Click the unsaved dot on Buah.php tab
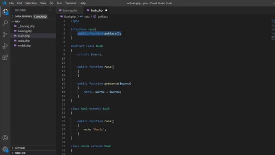The image size is (275, 155). tap(106, 10)
